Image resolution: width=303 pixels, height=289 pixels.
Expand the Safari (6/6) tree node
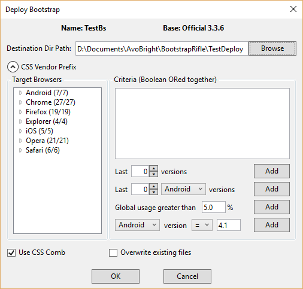pos(20,150)
